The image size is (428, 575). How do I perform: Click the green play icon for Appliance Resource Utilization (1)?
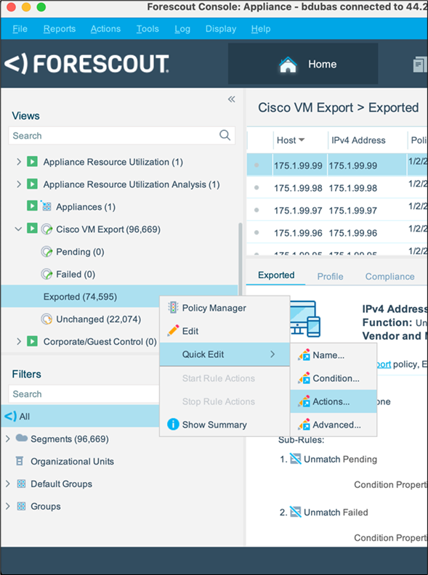click(32, 162)
